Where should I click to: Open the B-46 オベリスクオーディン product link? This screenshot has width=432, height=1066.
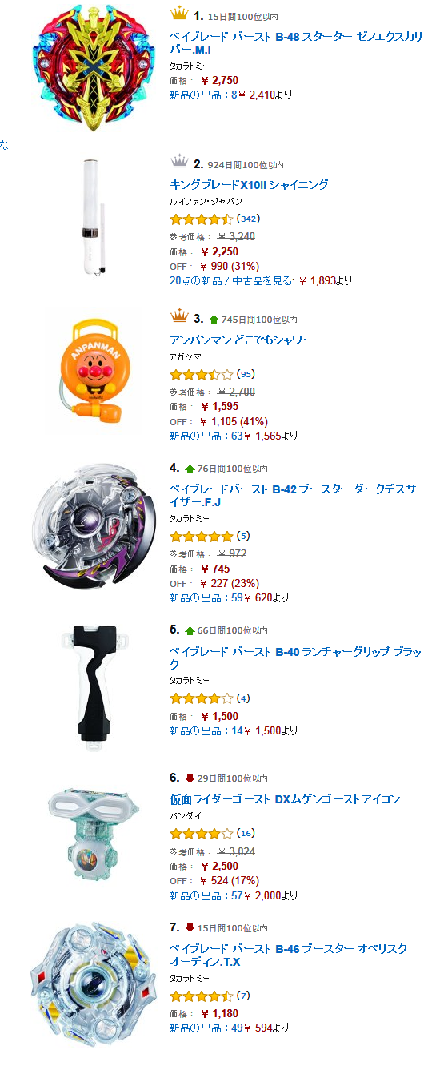pos(288,955)
